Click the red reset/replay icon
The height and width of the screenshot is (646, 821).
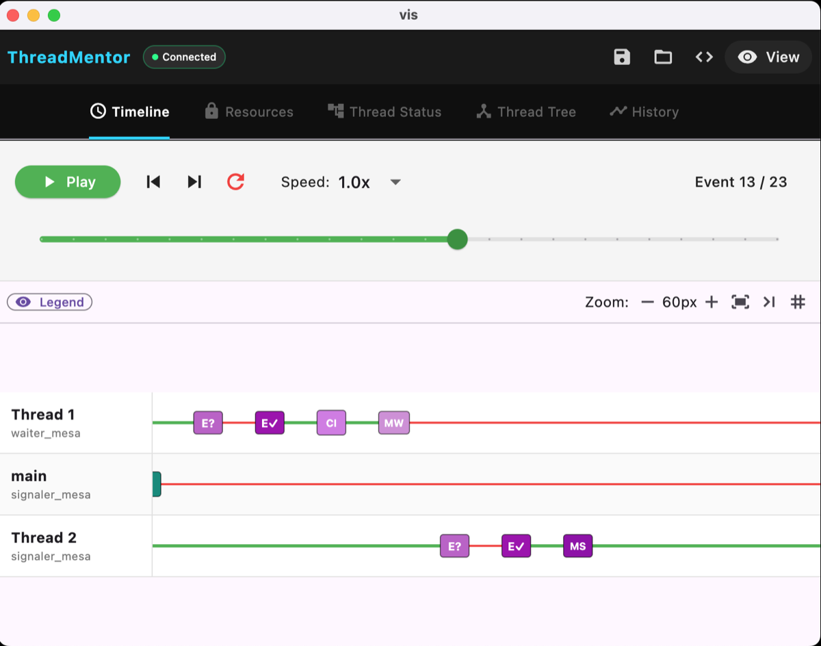[x=235, y=182]
